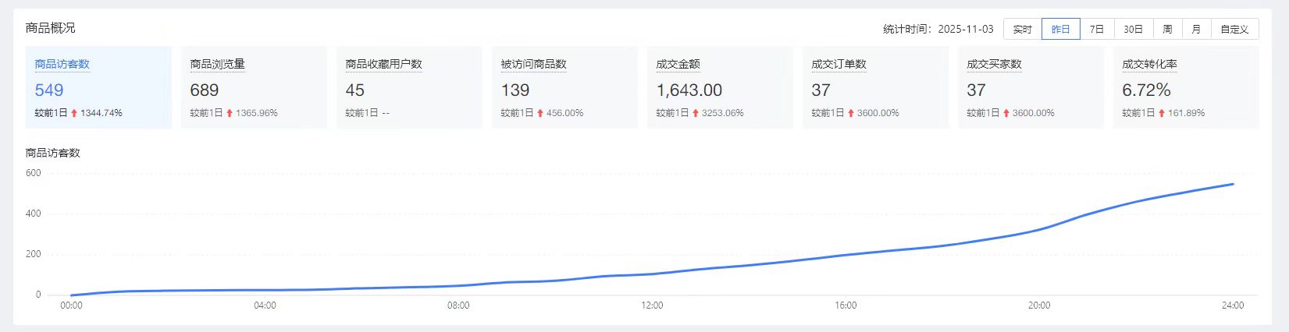
Task: Select the 成交转化率 metric card
Action: click(x=1186, y=87)
